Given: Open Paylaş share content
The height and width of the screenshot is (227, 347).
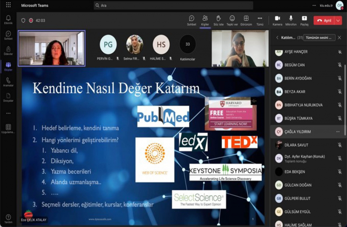Looking at the screenshot, I should tap(304, 20).
